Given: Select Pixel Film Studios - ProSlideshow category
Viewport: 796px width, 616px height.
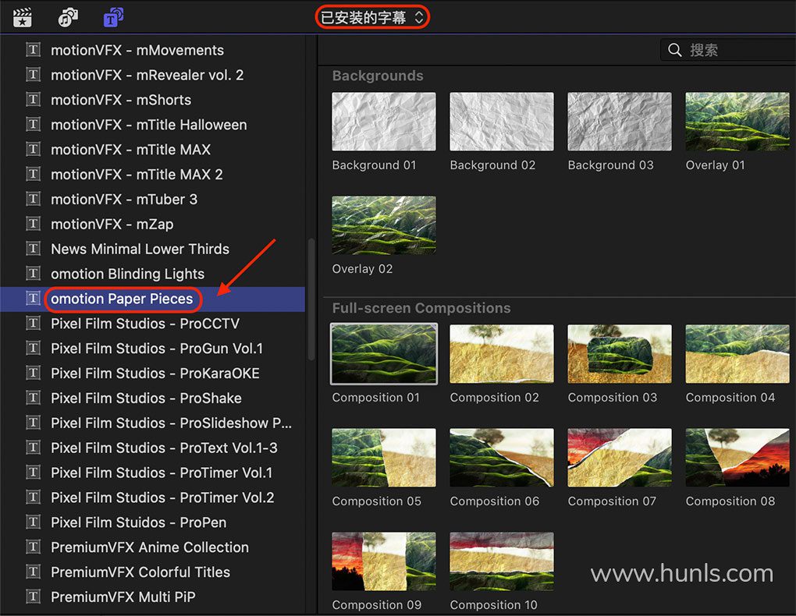Looking at the screenshot, I should point(152,423).
